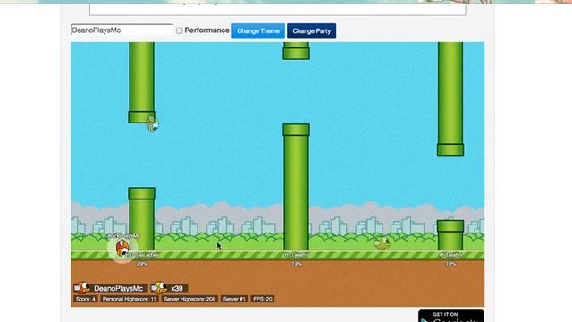Click the faded ghost bird under the top-left pipe
The width and height of the screenshot is (572, 322).
point(153,123)
